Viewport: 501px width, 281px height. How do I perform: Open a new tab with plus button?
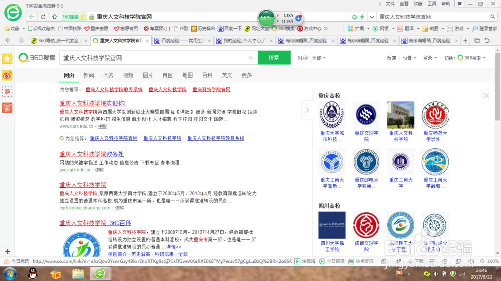(465, 41)
